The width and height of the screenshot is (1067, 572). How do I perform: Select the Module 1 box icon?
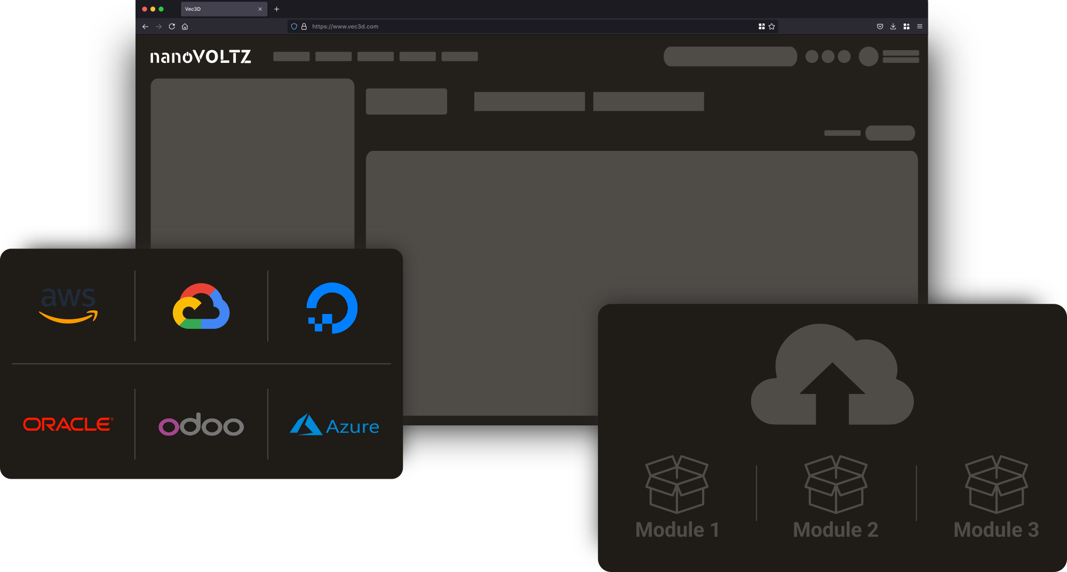(677, 484)
